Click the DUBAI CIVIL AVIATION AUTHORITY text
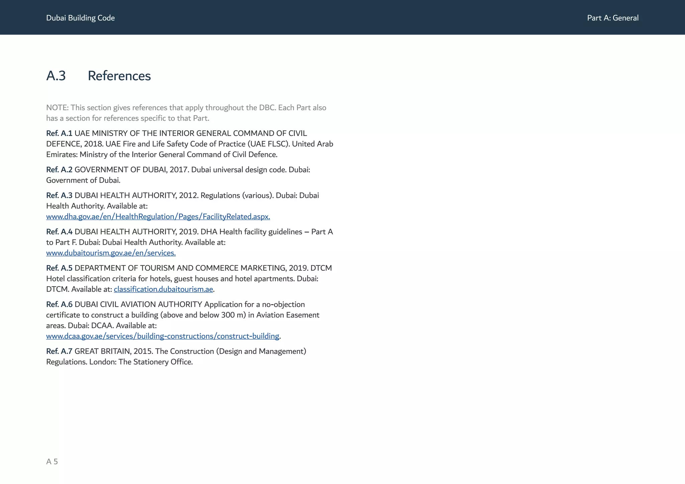Viewport: 685px width, 484px height. coord(138,305)
